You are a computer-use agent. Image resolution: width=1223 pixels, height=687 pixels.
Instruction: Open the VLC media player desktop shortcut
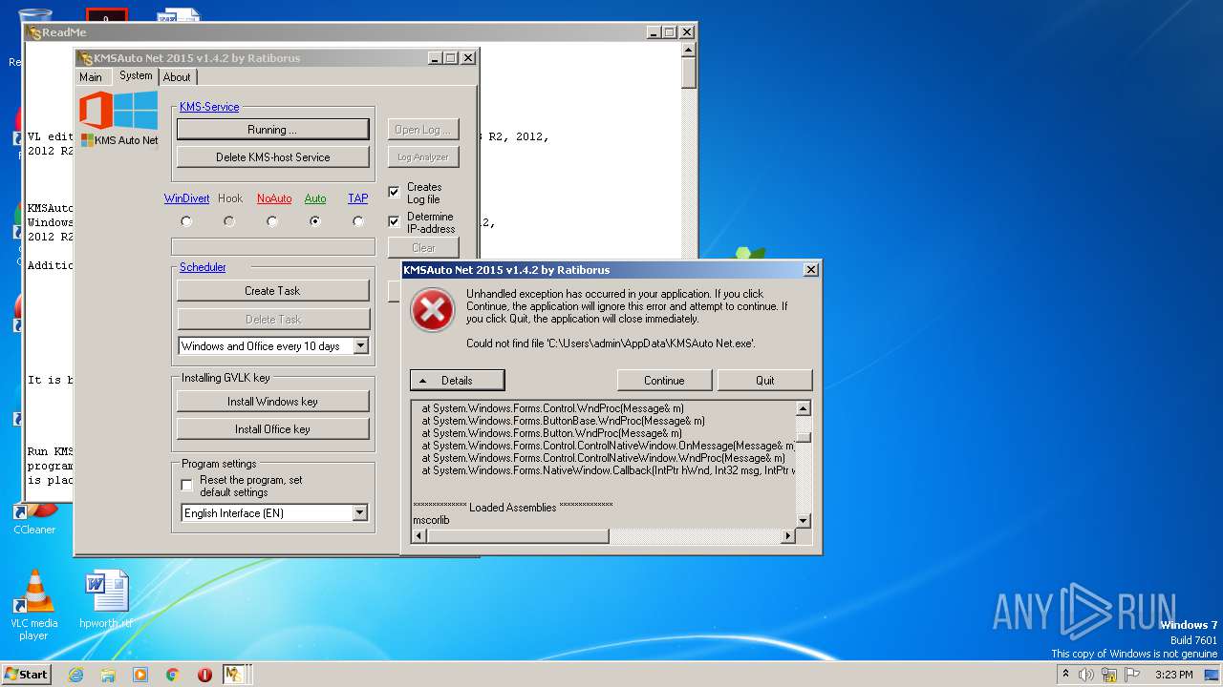(34, 604)
